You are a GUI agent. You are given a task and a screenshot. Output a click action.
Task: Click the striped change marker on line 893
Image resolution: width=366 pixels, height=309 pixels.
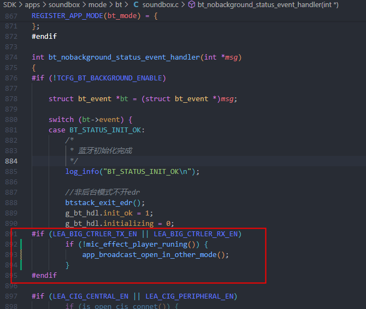[21, 254]
